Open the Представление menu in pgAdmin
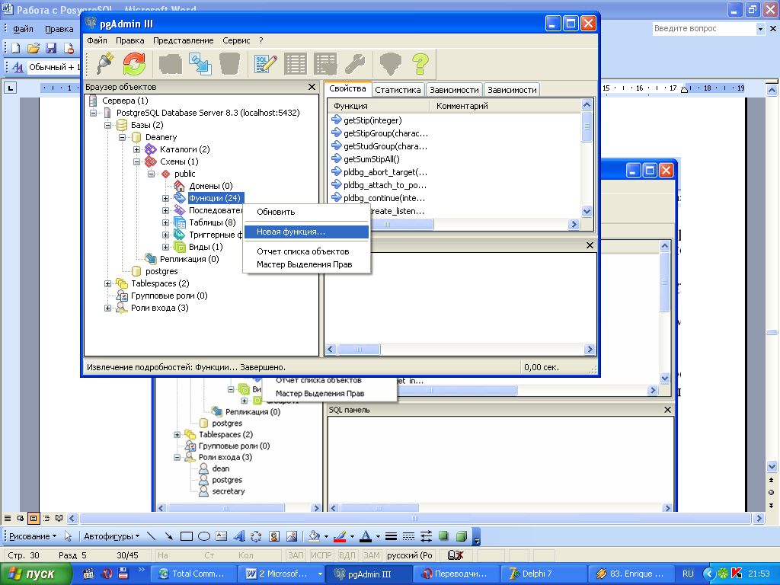 pyautogui.click(x=183, y=40)
